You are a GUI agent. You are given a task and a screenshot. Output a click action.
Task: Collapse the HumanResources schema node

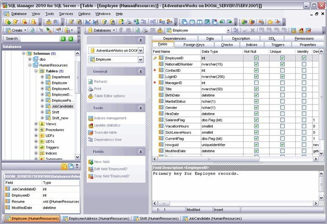[30, 65]
